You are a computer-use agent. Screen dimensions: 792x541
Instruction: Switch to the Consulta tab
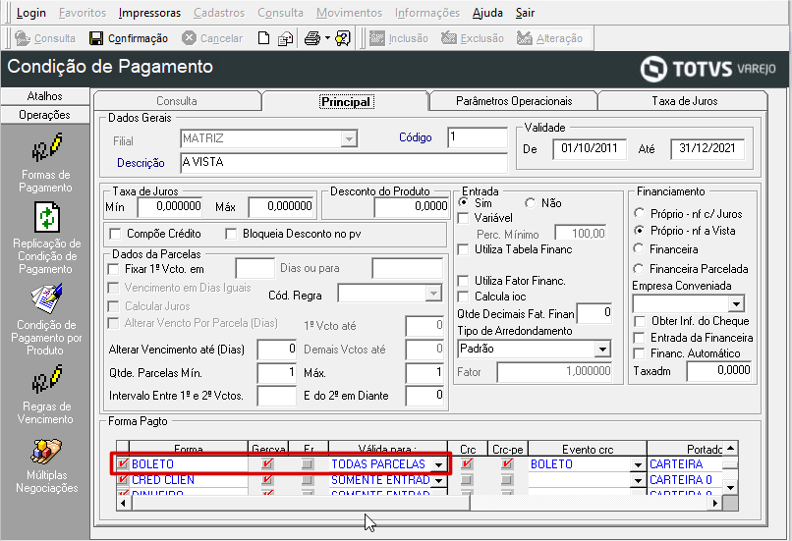(176, 101)
